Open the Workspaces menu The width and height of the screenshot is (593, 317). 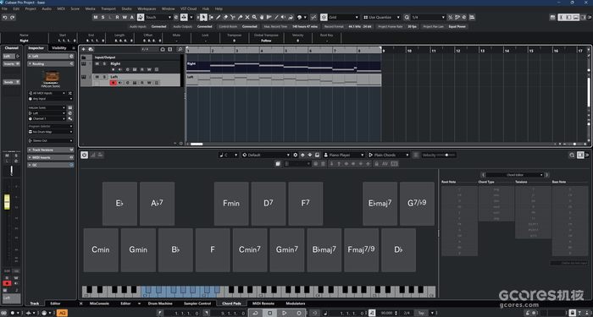pos(147,8)
